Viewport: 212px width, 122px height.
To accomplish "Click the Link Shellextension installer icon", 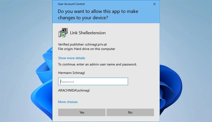I will [63, 33].
